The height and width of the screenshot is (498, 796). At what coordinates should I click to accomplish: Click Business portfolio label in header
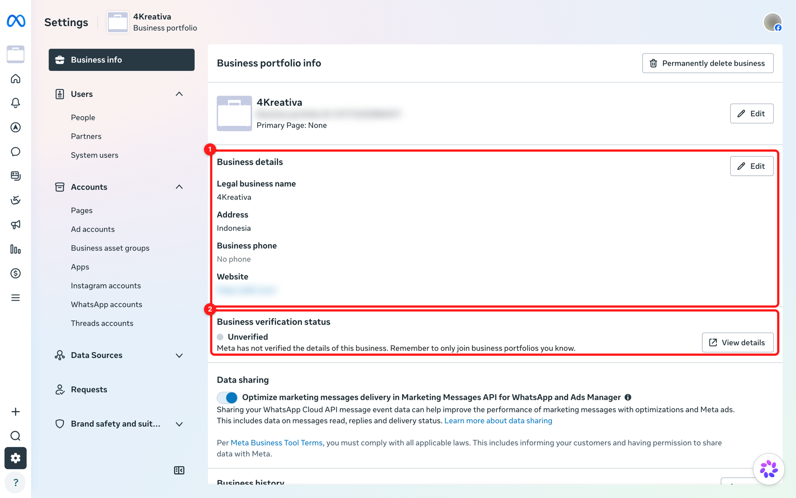click(165, 28)
